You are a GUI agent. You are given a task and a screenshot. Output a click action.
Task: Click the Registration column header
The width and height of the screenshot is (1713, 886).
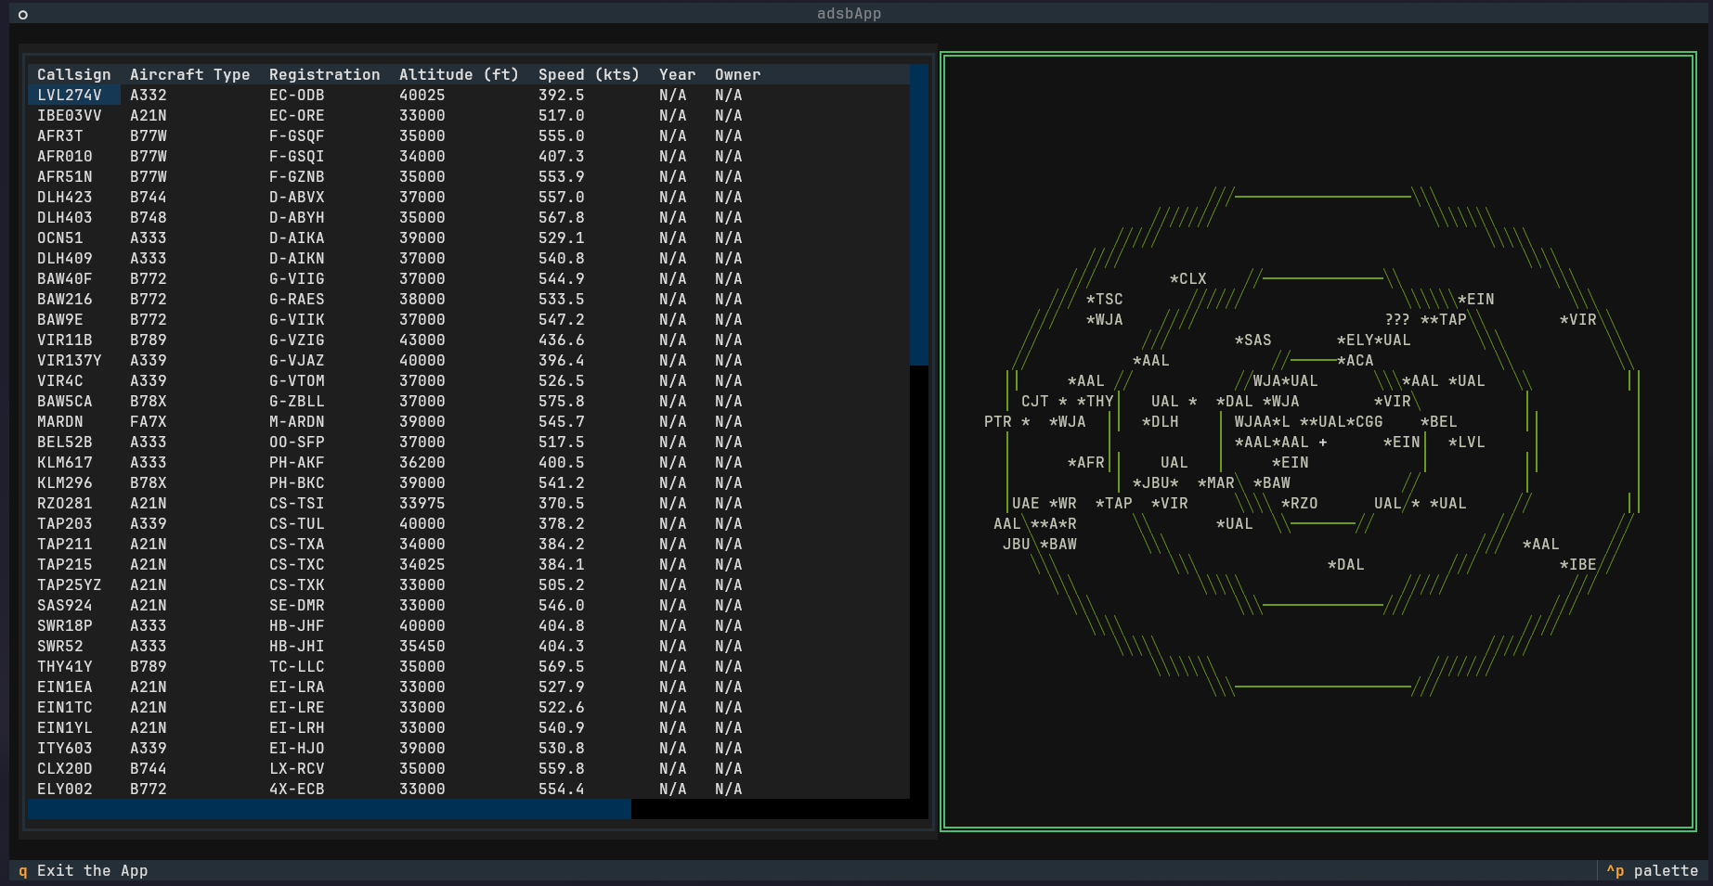[x=325, y=74]
